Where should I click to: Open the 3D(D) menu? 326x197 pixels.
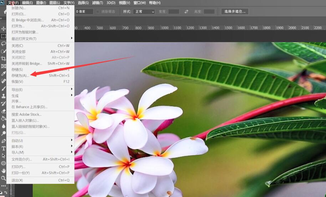[x=111, y=3]
